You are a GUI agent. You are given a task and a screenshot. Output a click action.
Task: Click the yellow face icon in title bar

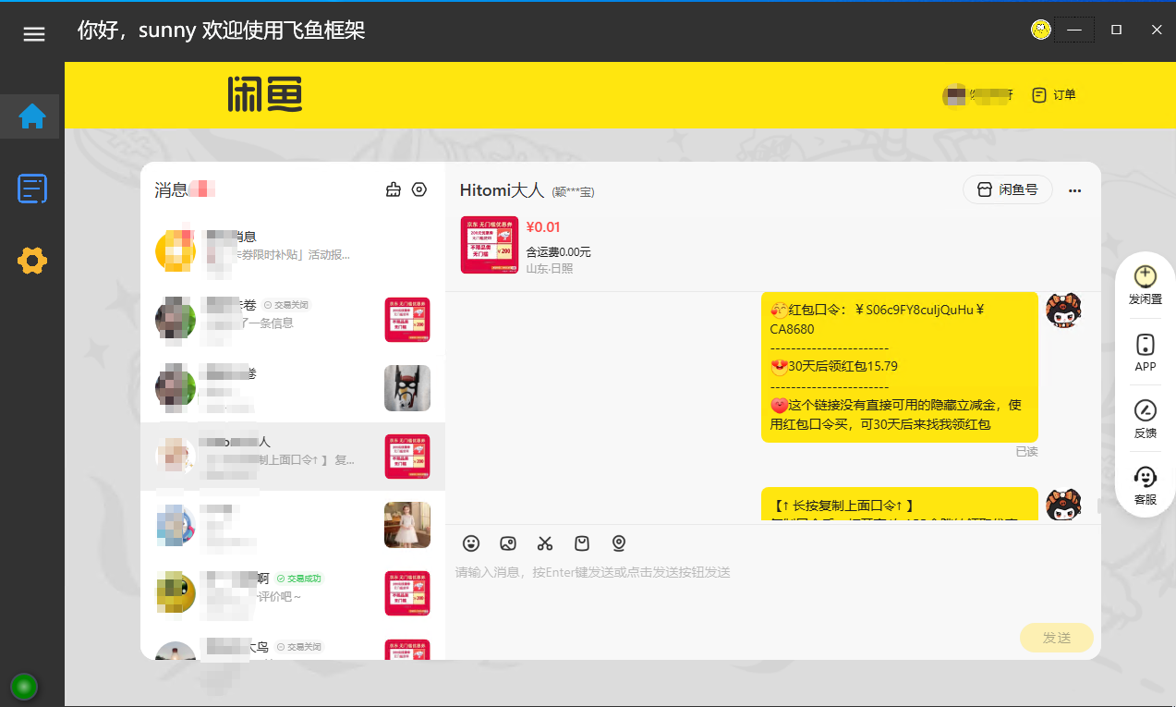[1041, 30]
